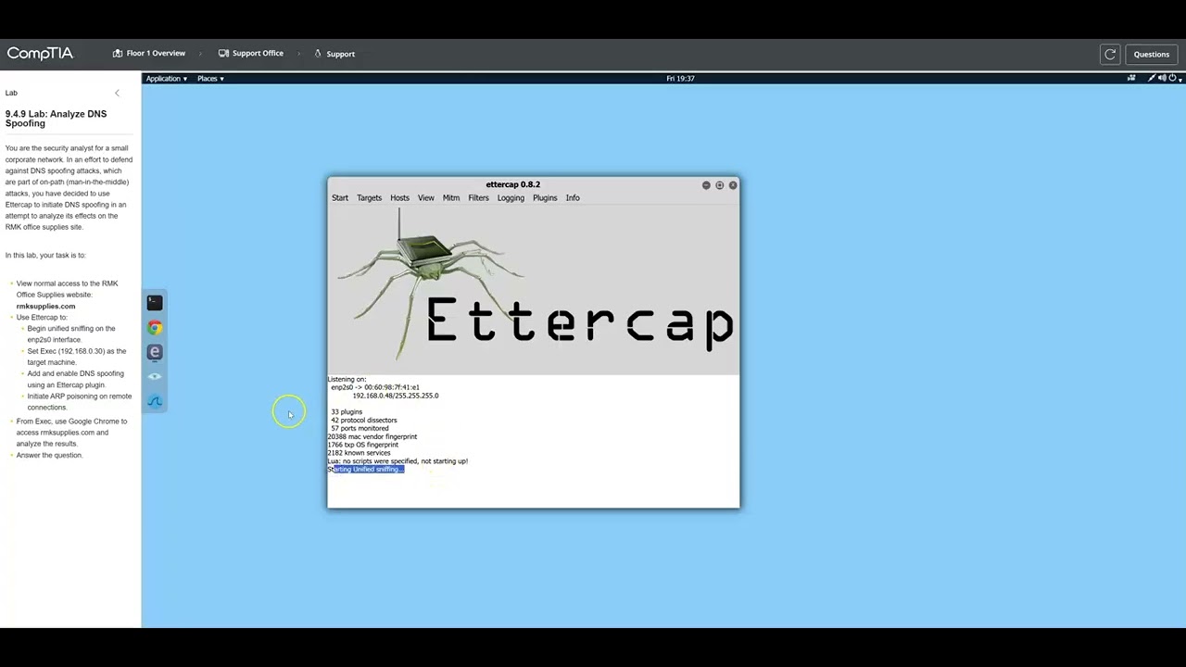1186x667 pixels.
Task: Close the ettercap 0.8.2 window
Action: tap(733, 185)
